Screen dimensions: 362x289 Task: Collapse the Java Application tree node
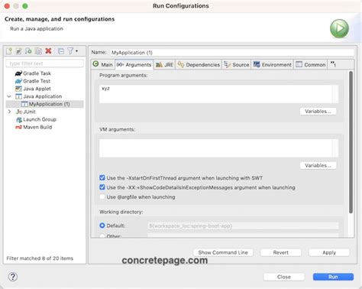(x=9, y=96)
